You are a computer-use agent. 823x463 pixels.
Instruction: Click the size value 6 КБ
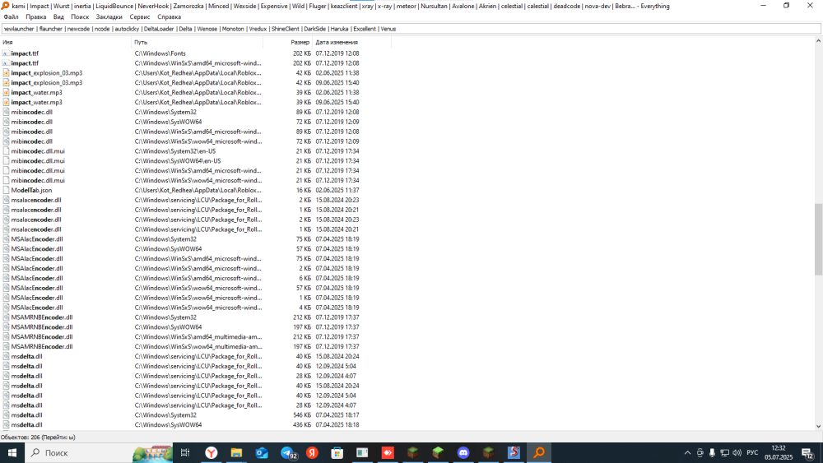[305, 279]
